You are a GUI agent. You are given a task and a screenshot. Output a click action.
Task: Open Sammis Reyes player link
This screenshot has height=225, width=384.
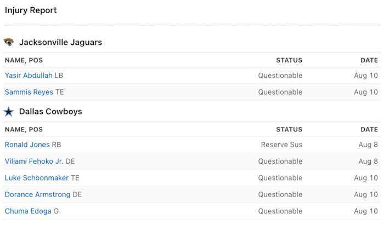click(29, 92)
